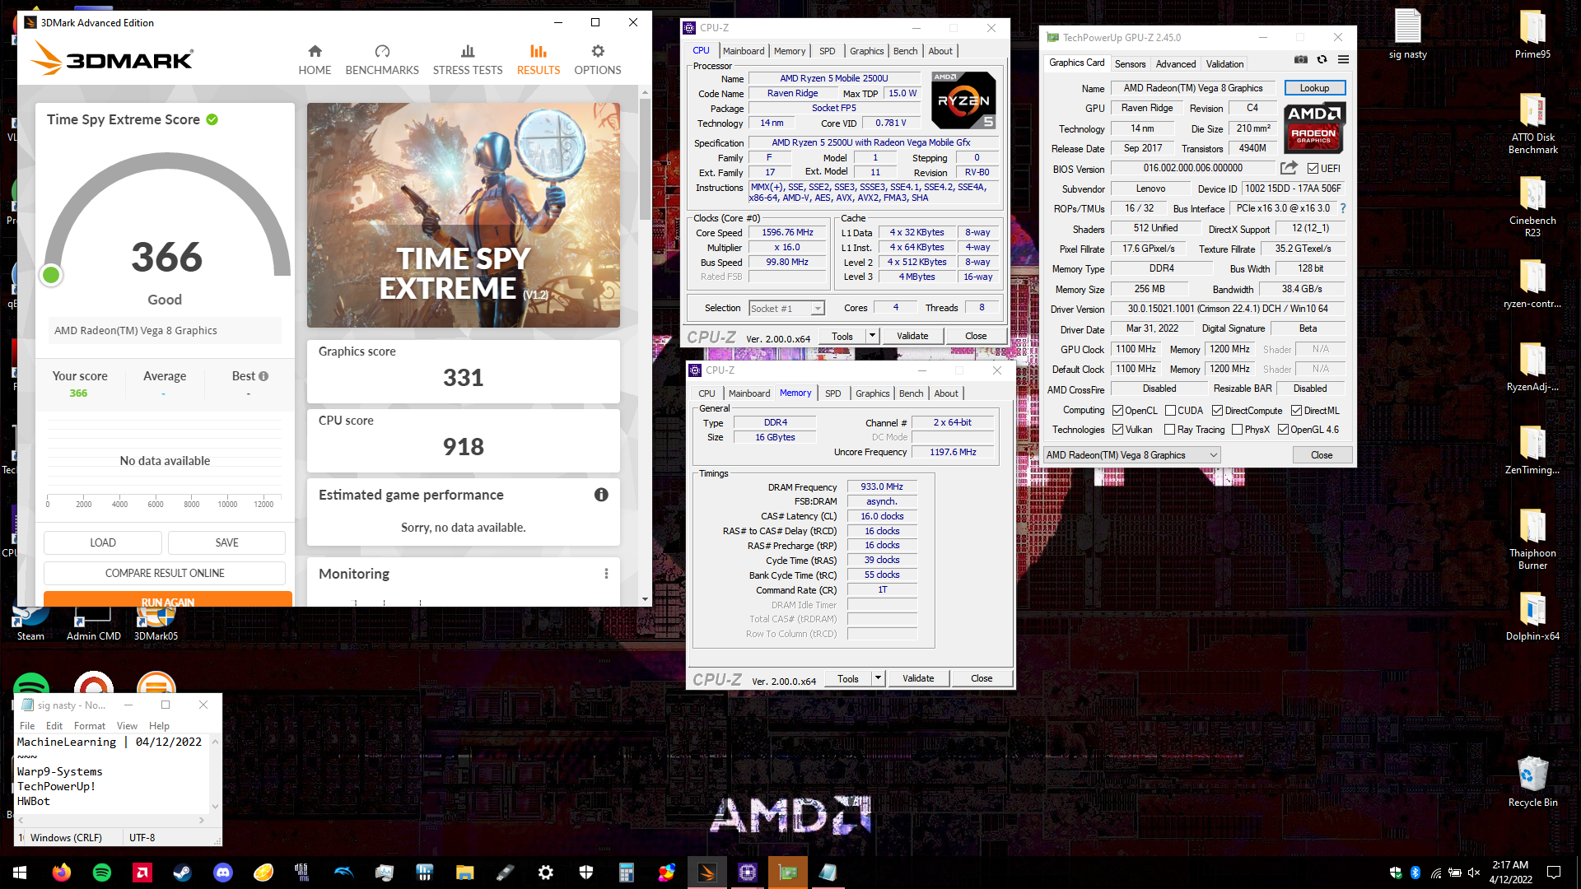Click the 3DMark results vertical scrollbar
Screen dimensions: 1581x889
[645, 160]
